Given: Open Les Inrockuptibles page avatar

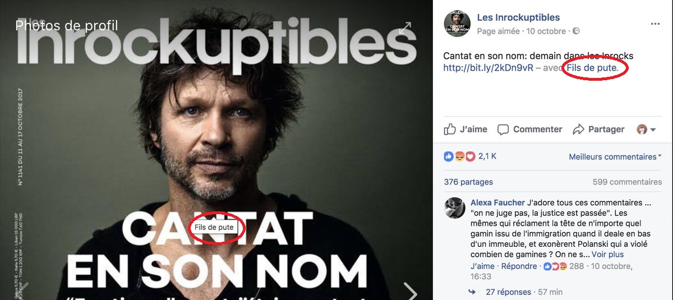Looking at the screenshot, I should (x=457, y=24).
